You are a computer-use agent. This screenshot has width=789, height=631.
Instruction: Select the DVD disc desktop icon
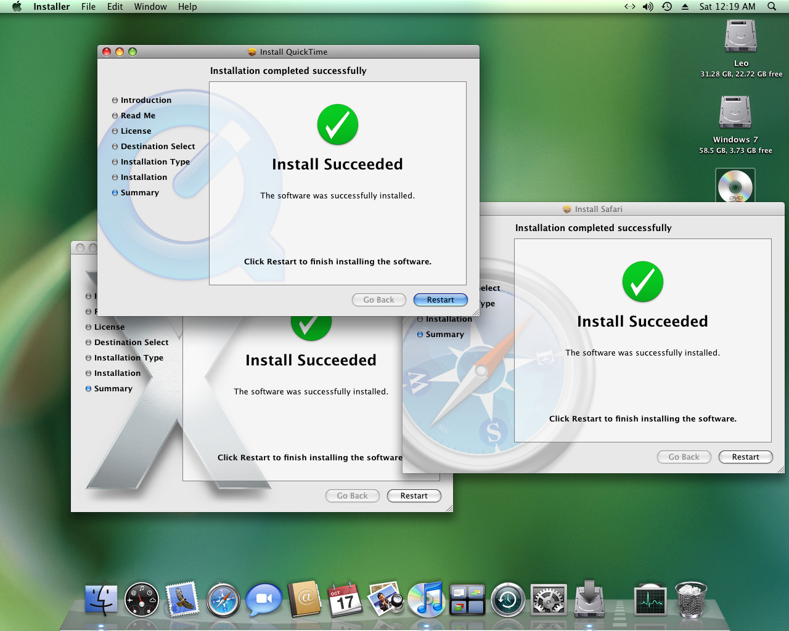pyautogui.click(x=735, y=185)
